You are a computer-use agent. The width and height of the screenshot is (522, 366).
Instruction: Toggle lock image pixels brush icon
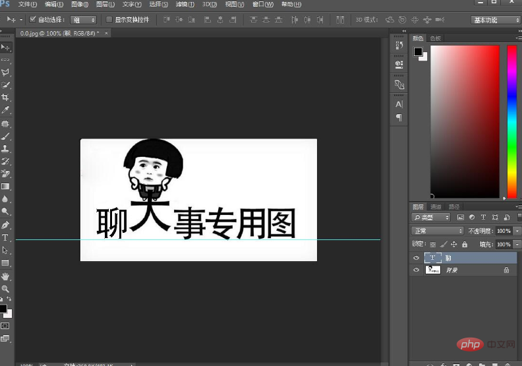point(444,245)
